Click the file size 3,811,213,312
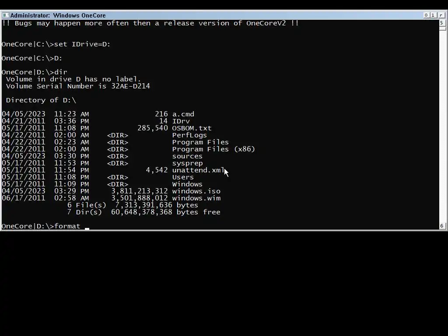Screen dimensions: 448x336 coord(140,191)
